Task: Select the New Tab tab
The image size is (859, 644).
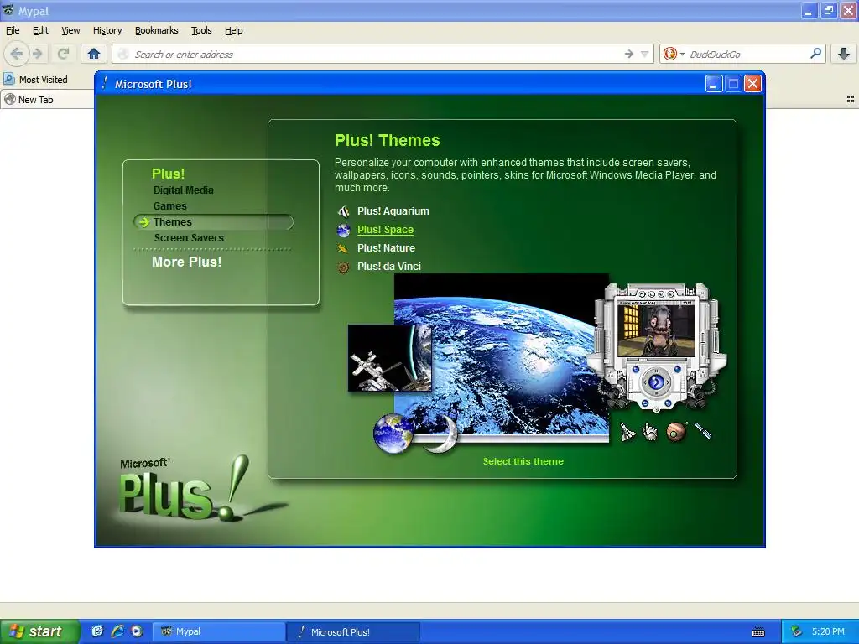Action: (47, 100)
